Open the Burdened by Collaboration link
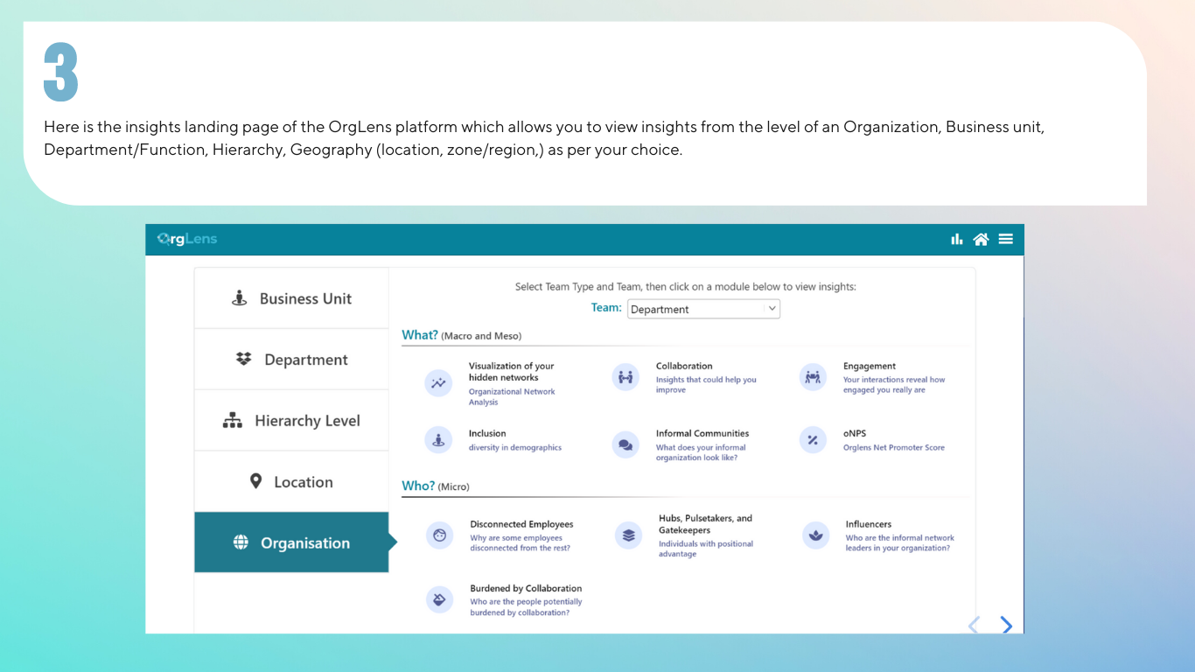Image resolution: width=1195 pixels, height=672 pixels. 526,589
